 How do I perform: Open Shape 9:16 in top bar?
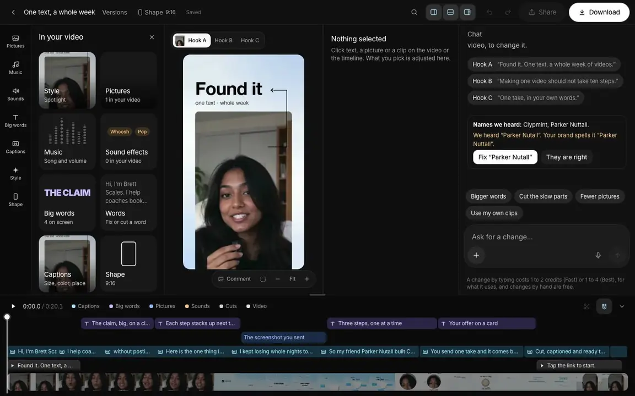(157, 12)
